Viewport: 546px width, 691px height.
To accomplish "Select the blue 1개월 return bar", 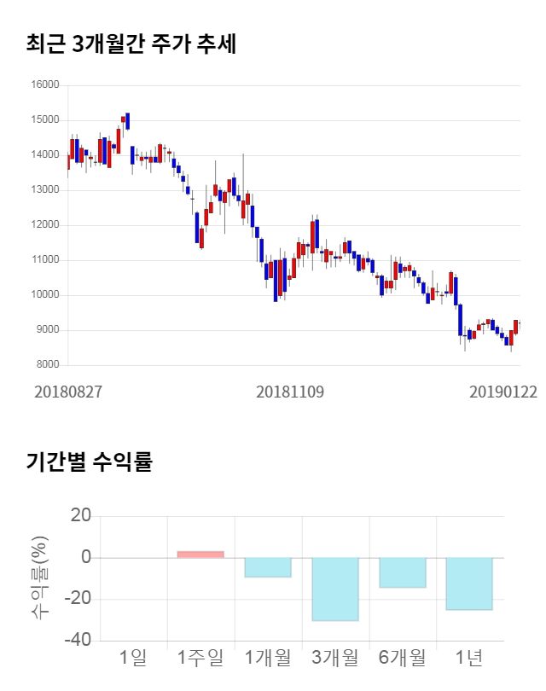I will (268, 567).
